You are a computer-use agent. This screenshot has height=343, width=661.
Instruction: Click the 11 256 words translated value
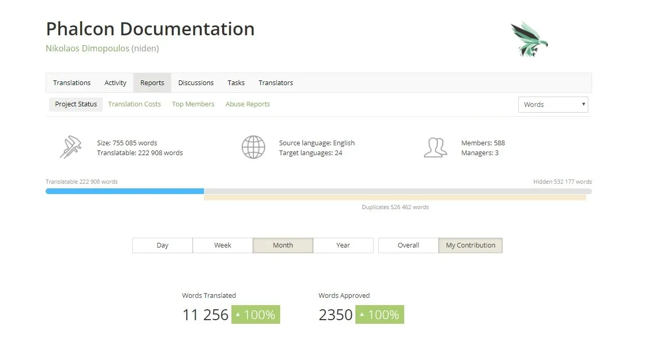[x=205, y=315]
